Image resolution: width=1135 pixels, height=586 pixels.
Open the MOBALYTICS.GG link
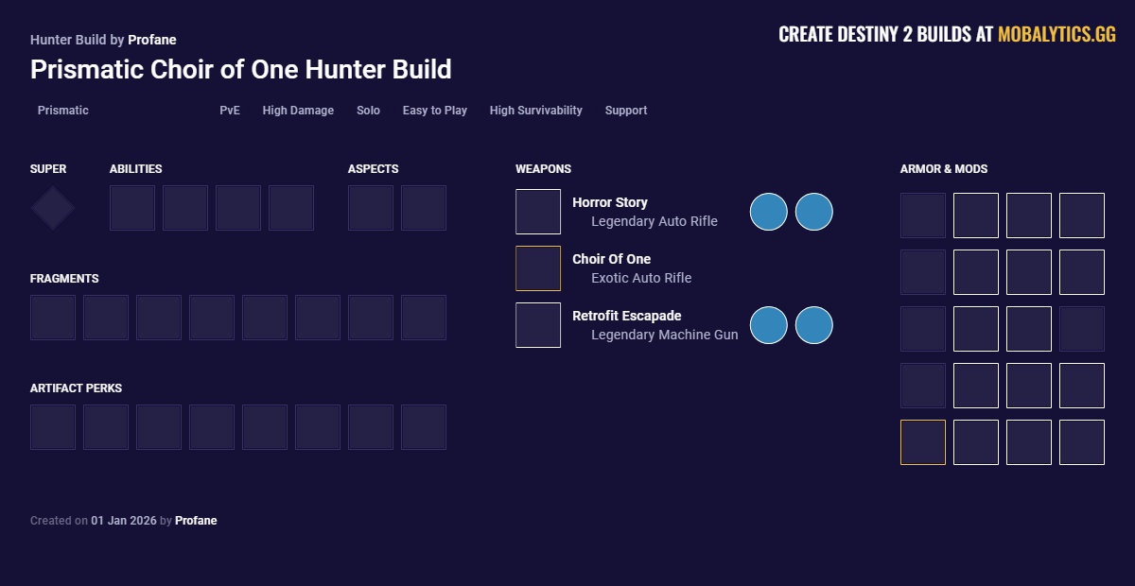coord(1055,33)
